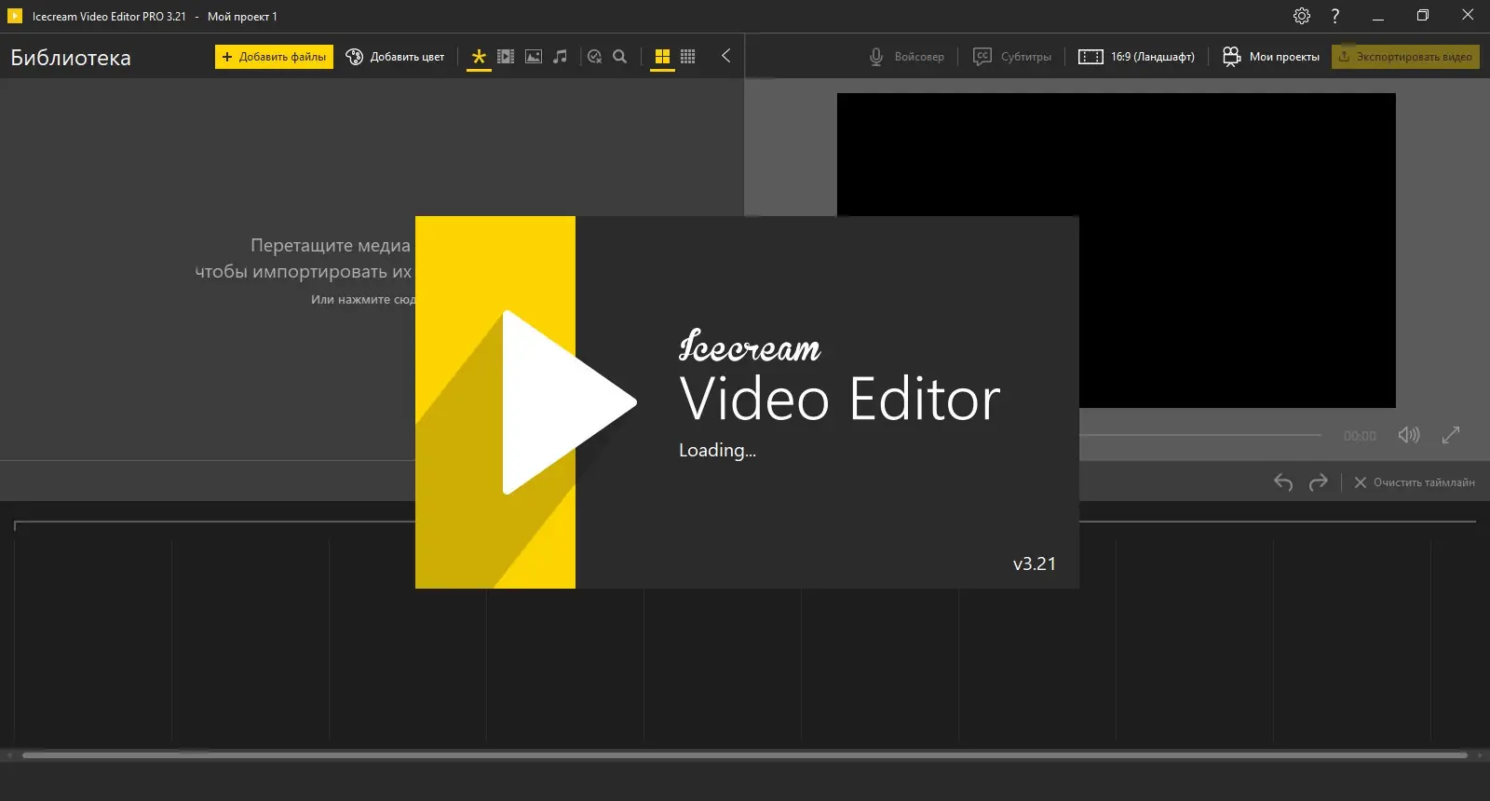Image resolution: width=1490 pixels, height=801 pixels.
Task: Switch library to small grid view
Action: coord(688,57)
